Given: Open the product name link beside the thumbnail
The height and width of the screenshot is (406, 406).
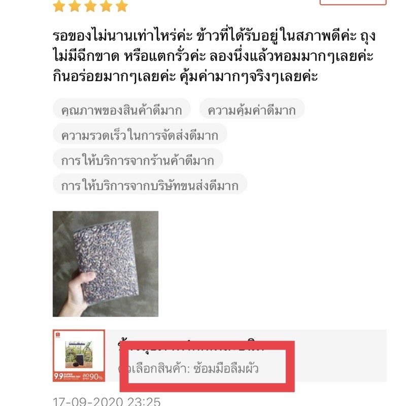Looking at the screenshot, I should click(x=191, y=346).
